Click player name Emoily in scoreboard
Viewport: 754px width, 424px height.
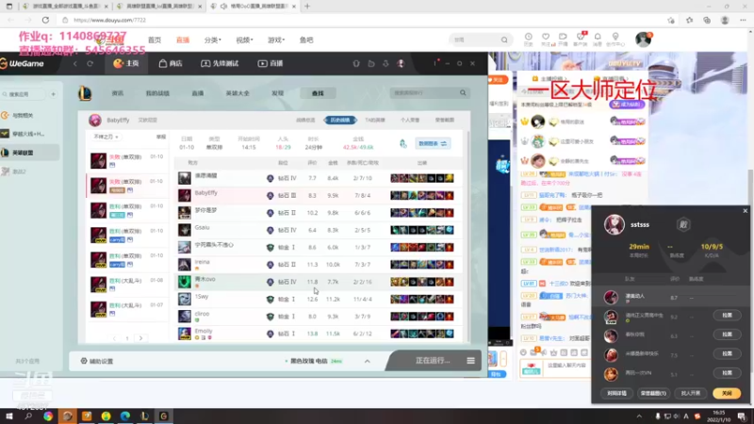pos(204,331)
